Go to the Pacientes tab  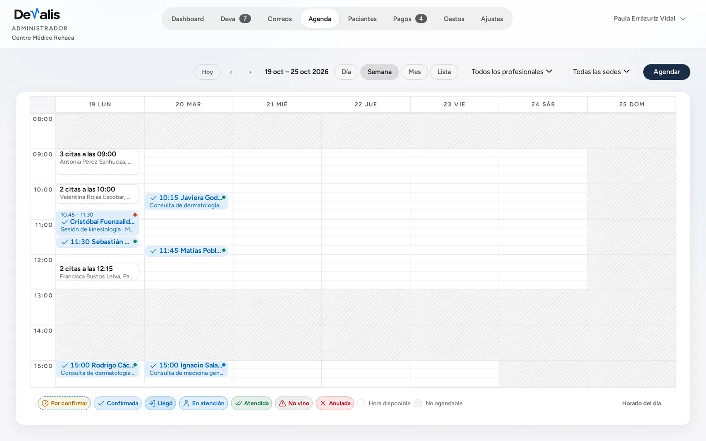[x=362, y=19]
